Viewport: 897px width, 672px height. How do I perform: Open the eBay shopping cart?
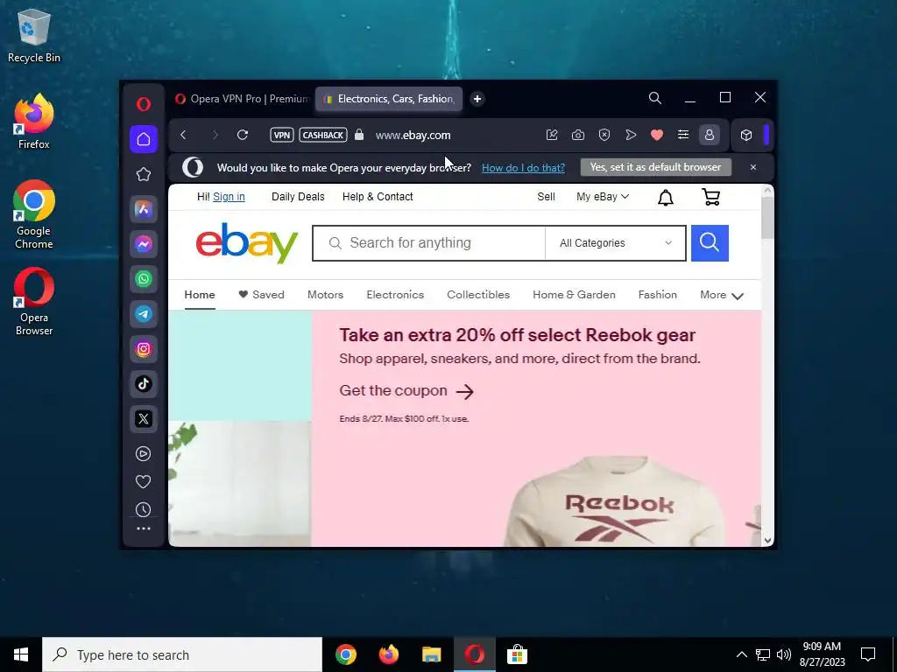(710, 197)
